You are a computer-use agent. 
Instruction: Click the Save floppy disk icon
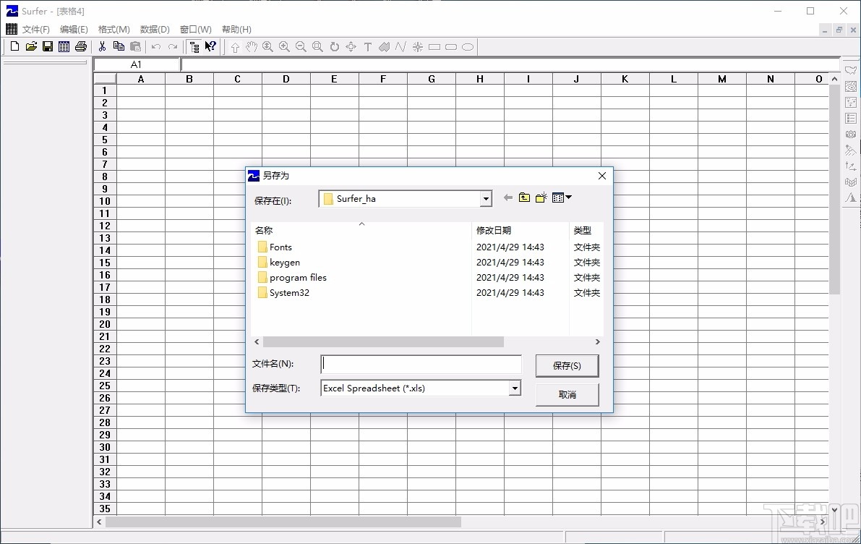point(48,47)
